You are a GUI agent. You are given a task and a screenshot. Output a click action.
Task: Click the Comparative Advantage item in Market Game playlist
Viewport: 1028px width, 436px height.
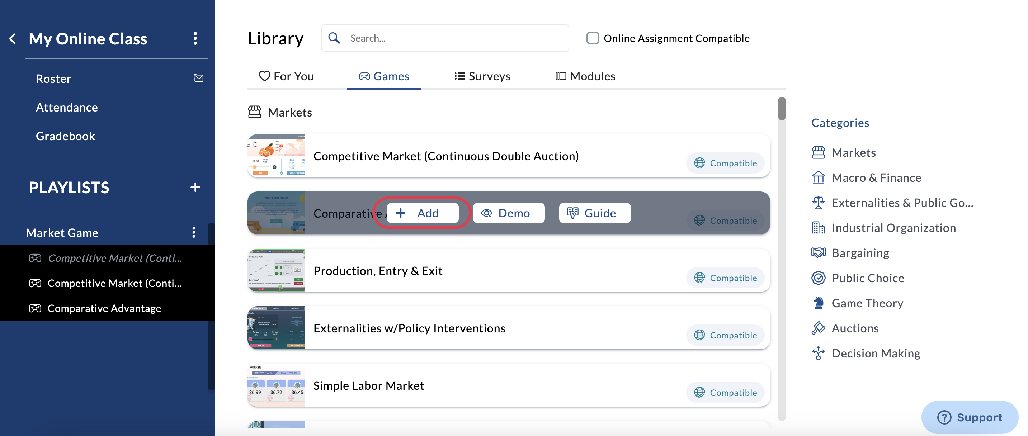104,308
